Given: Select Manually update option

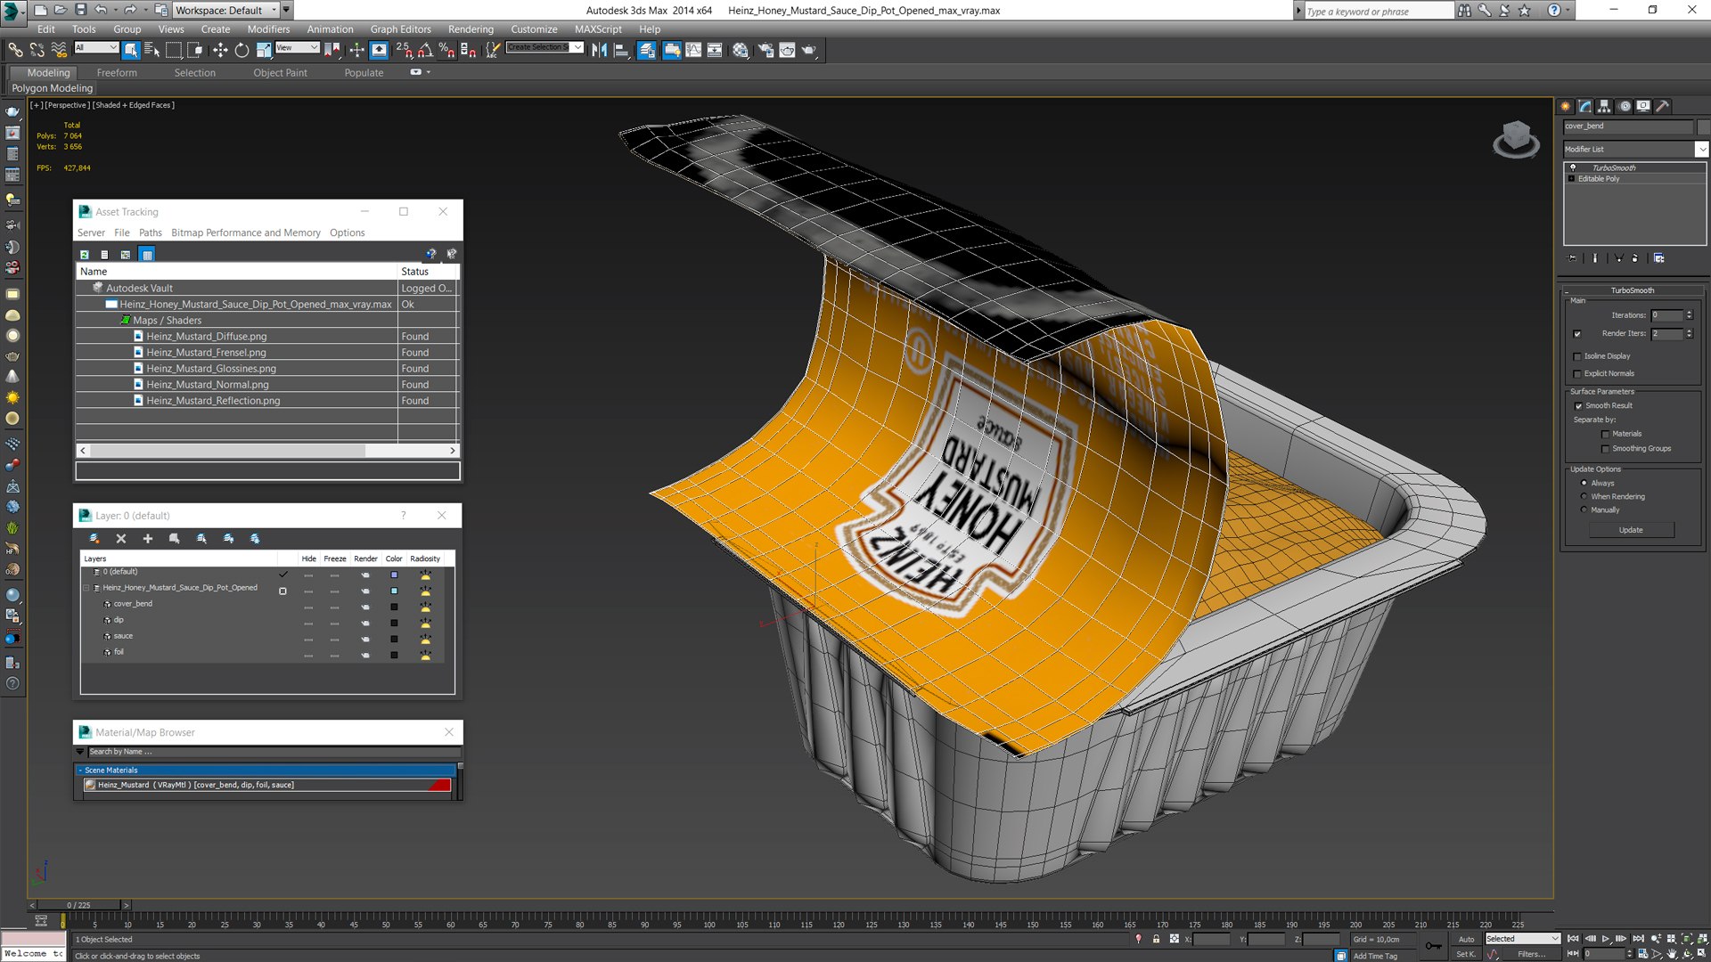Looking at the screenshot, I should (x=1584, y=510).
